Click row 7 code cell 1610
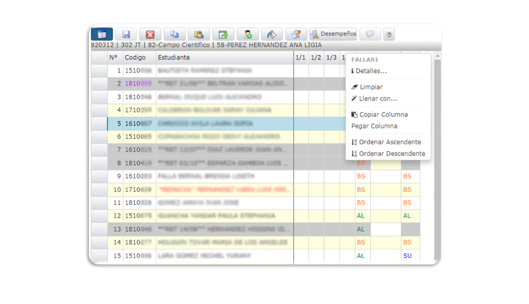Image resolution: width=529 pixels, height=304 pixels. (x=139, y=150)
